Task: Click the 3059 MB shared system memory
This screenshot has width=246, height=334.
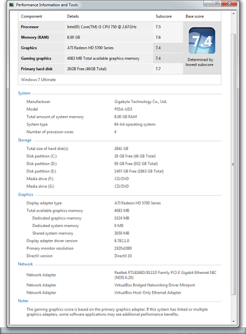Action: pos(122,233)
